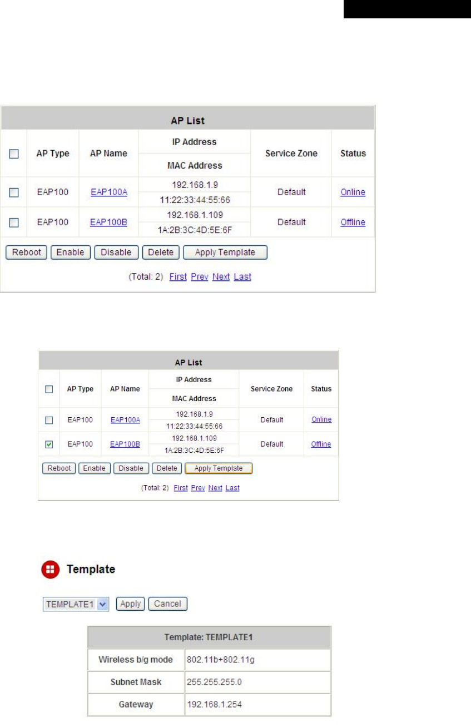Check the EAP100A row box in lower AP List
This screenshot has height=727, width=471.
point(48,420)
